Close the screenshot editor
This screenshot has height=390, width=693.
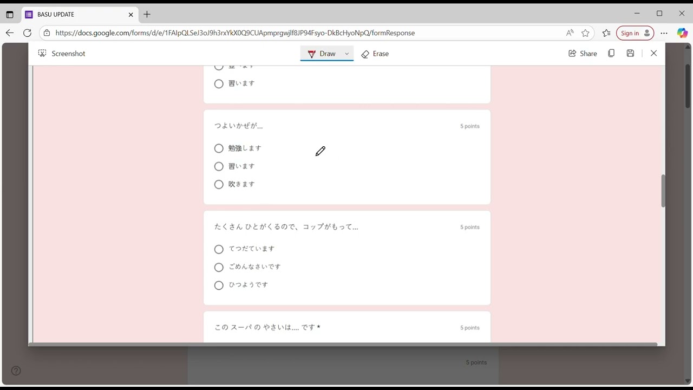click(653, 54)
